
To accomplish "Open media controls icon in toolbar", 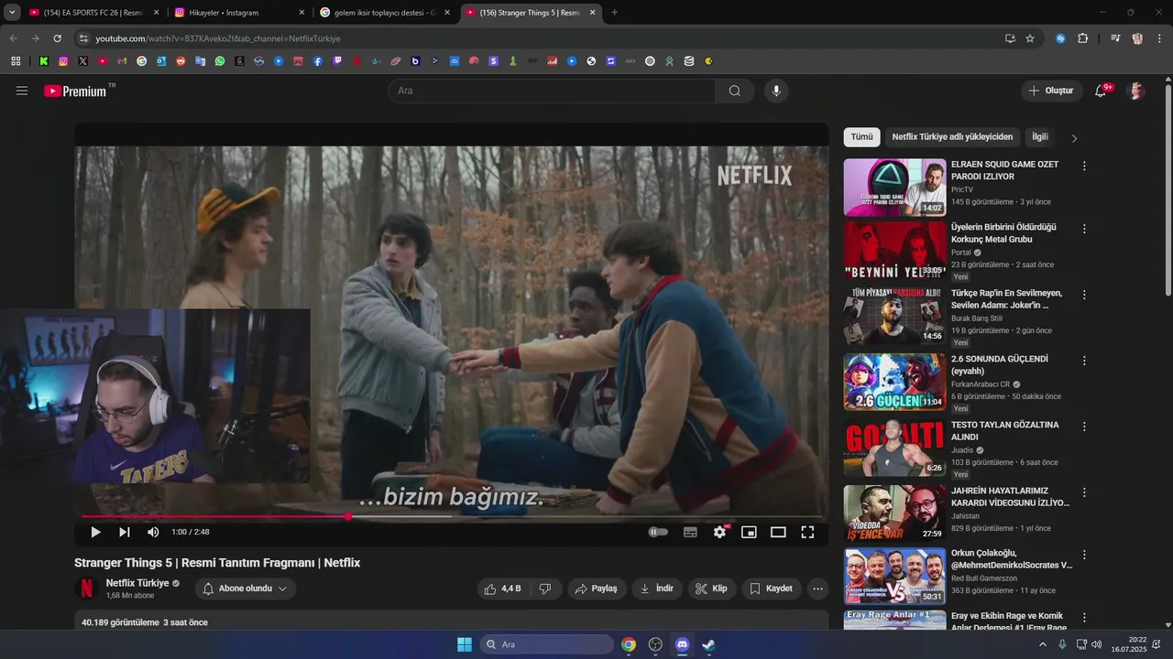I will tap(1115, 38).
